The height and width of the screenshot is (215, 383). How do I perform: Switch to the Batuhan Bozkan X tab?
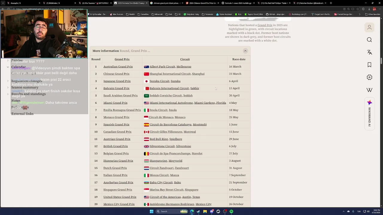tap(309, 3)
